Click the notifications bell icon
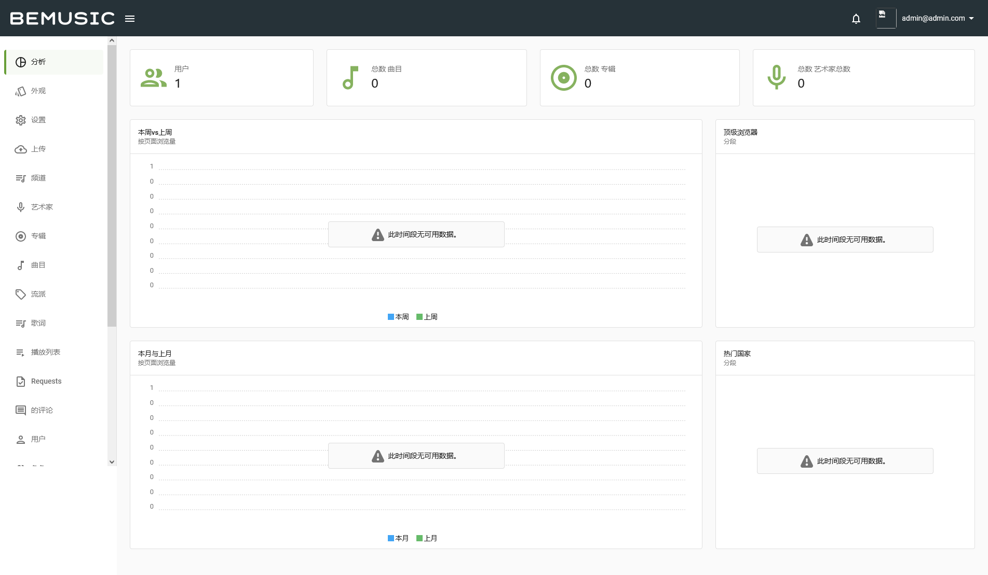 [x=856, y=19]
